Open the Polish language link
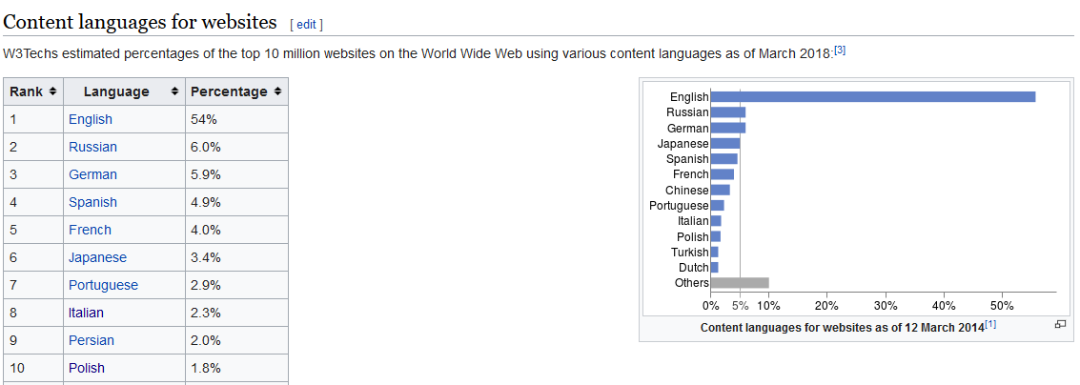Image resolution: width=1080 pixels, height=385 pixels. coord(87,368)
